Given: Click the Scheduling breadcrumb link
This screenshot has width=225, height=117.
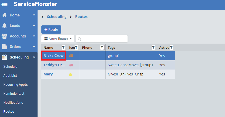Looking at the screenshot, I should point(57,17).
